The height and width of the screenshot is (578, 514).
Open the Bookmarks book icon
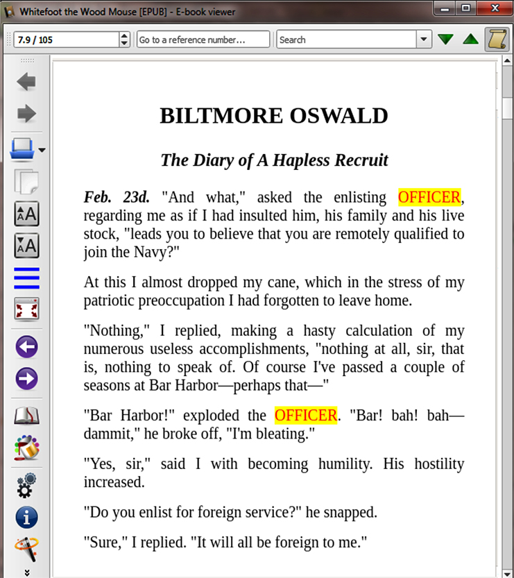[x=26, y=416]
